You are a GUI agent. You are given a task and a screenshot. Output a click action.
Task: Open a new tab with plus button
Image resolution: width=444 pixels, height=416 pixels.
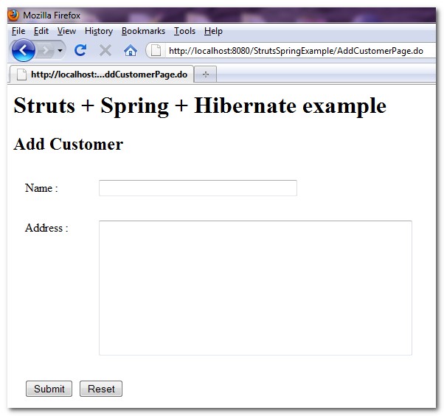point(205,74)
